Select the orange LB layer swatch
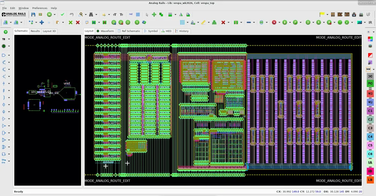 (370, 180)
